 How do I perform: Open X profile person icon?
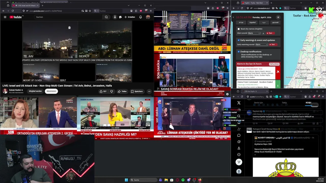239,148
